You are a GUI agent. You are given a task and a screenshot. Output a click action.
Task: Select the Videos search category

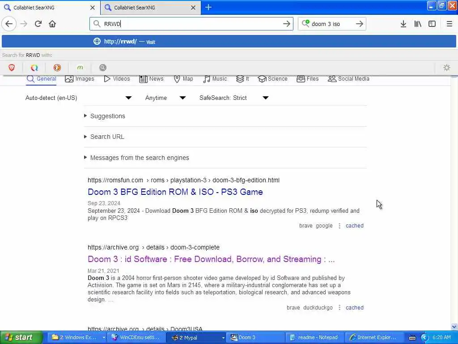(117, 79)
